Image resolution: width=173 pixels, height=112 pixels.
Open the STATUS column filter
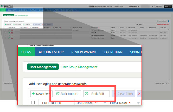tap(118, 28)
